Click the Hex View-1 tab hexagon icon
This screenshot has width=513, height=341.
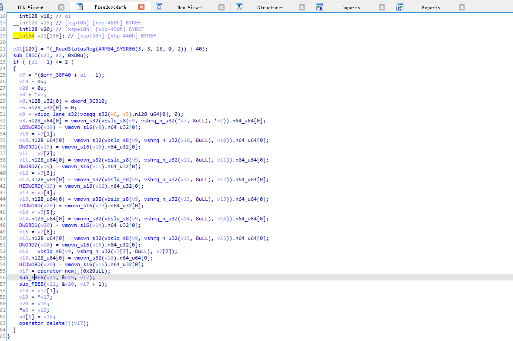coord(159,7)
